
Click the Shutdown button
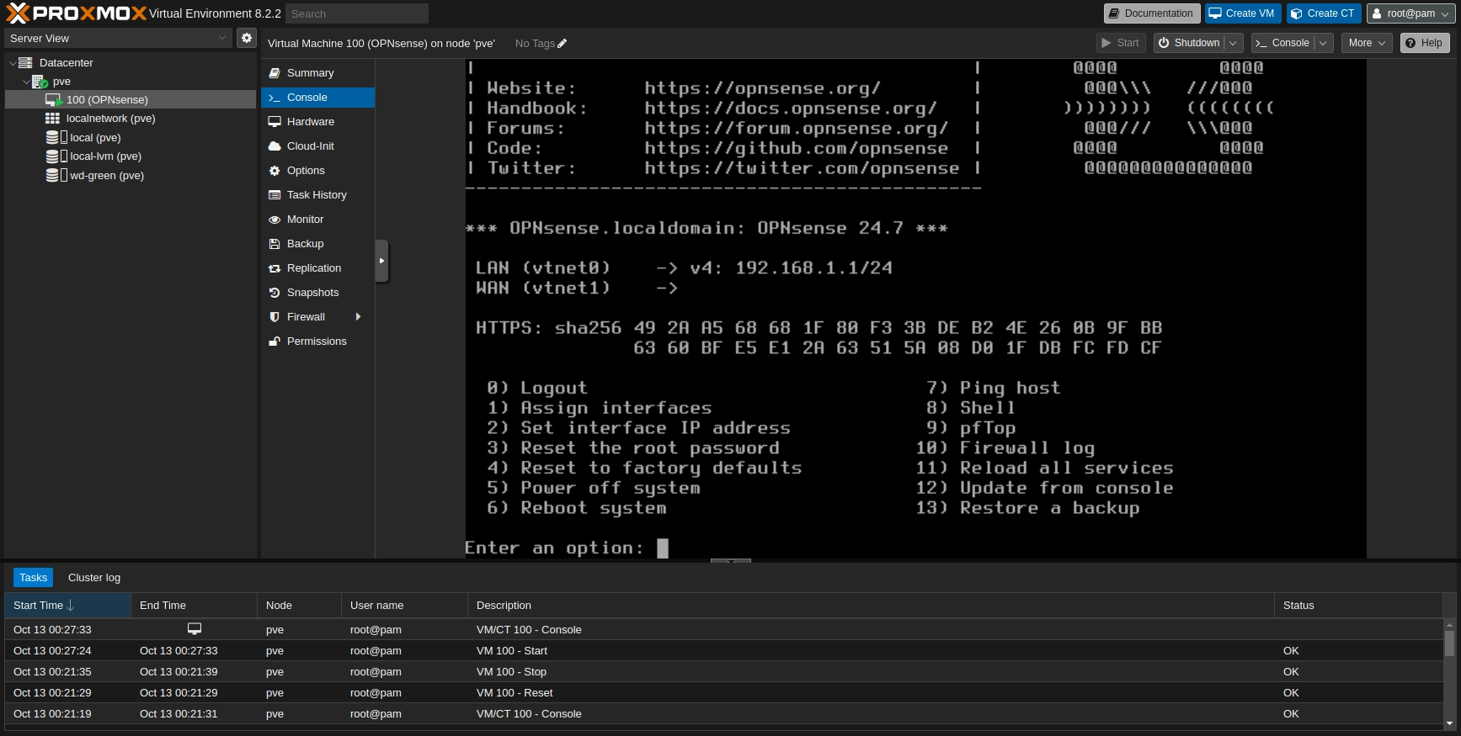click(x=1188, y=43)
